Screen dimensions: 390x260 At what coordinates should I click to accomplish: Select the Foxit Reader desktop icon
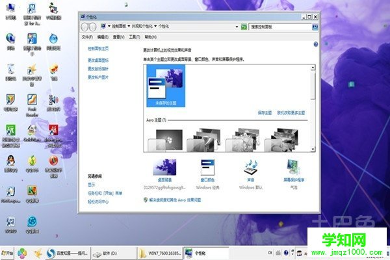coord(32,105)
